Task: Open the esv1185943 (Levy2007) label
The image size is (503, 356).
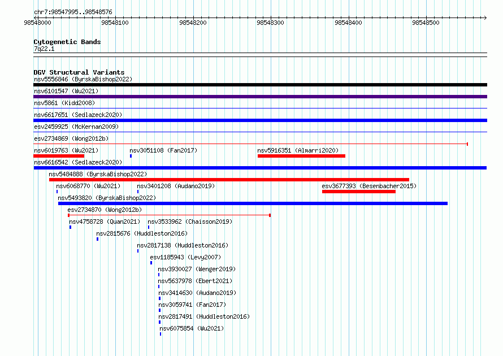Action: 185,257
